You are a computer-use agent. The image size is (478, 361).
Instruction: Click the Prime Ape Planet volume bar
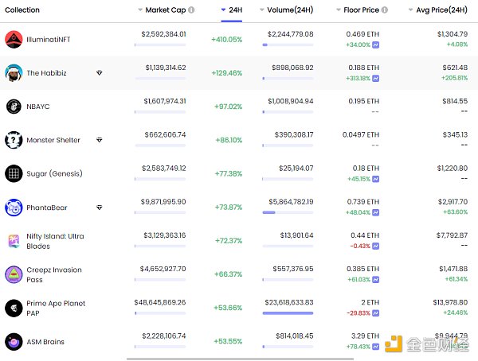(288, 313)
